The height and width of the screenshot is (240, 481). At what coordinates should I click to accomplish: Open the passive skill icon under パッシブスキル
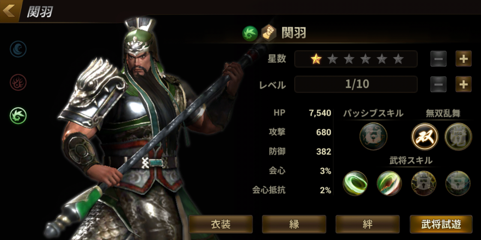[x=373, y=136]
